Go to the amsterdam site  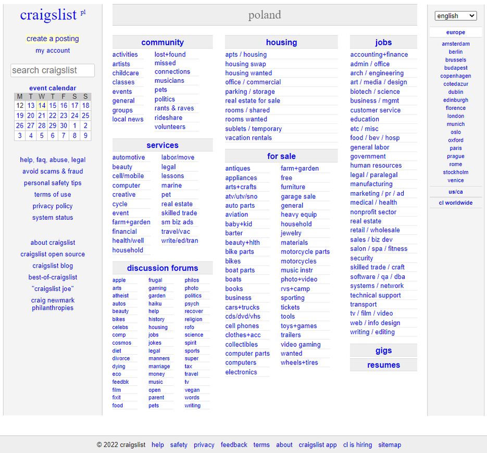coord(456,44)
